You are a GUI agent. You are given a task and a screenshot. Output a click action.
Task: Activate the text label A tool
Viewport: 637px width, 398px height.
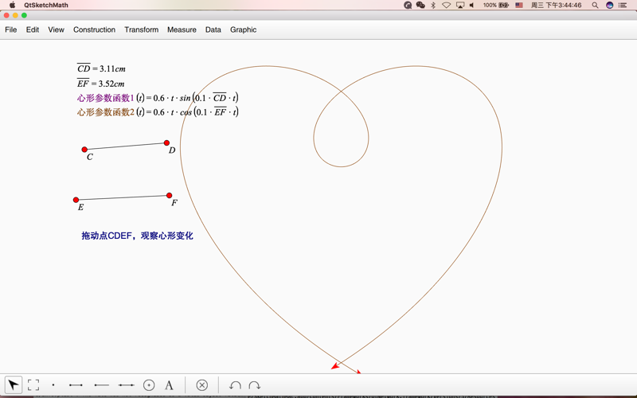click(169, 385)
